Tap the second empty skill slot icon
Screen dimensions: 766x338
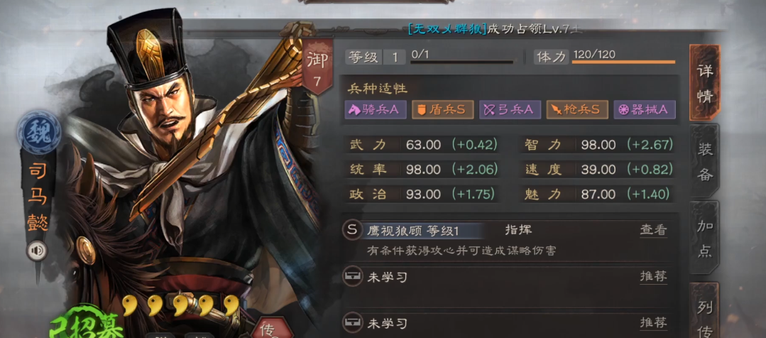pos(352,323)
